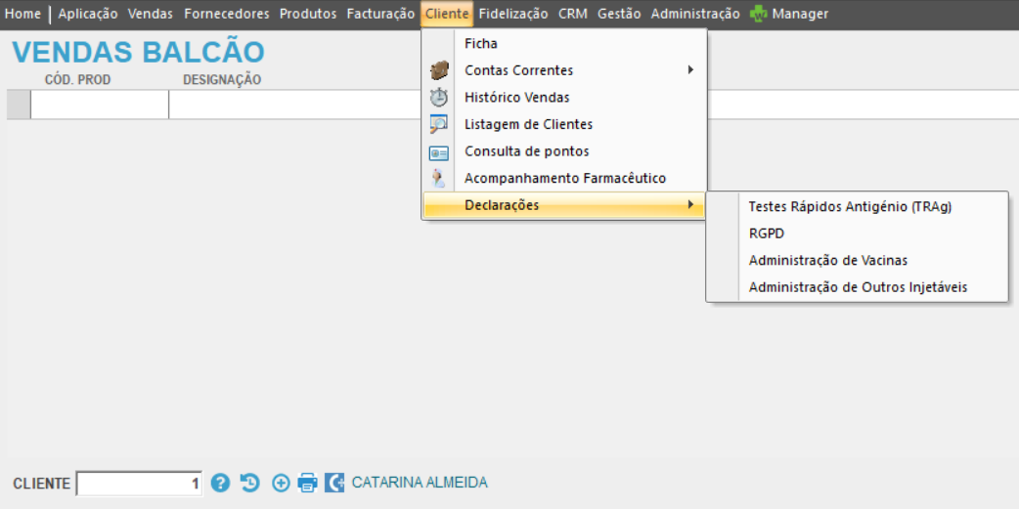Click the magnifier icon for Listagem de Clientes
This screenshot has width=1019, height=509.
click(x=439, y=124)
